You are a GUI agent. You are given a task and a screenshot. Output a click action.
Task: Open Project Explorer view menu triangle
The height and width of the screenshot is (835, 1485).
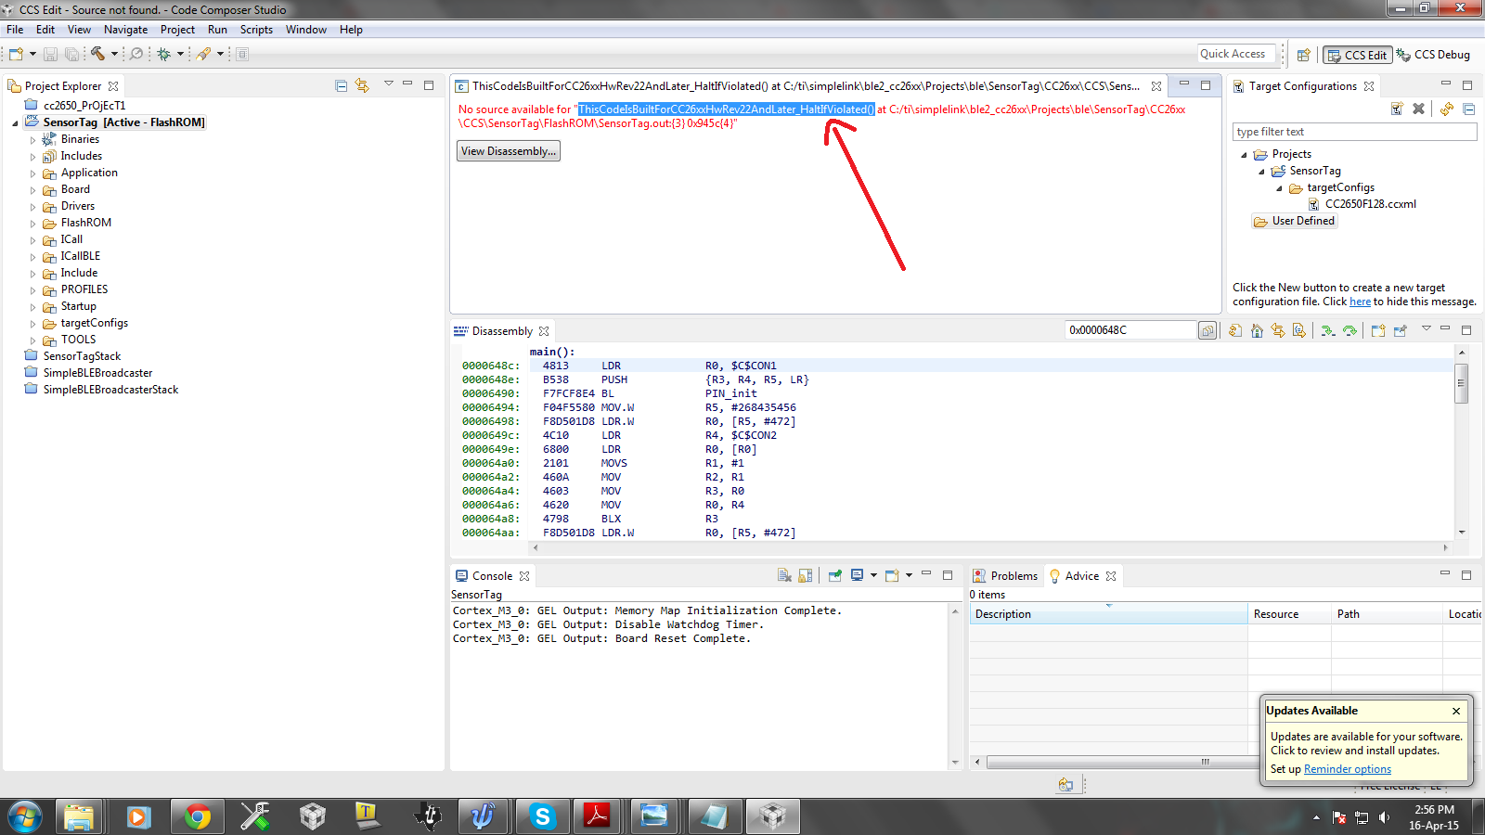click(389, 84)
